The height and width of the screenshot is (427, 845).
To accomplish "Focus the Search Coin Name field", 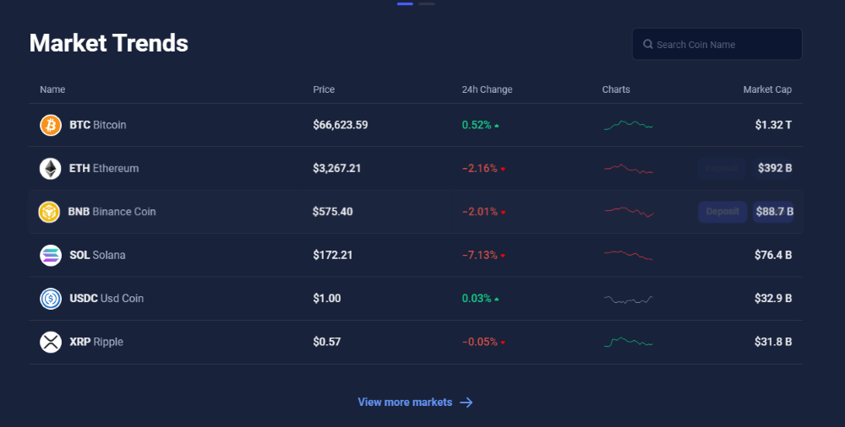I will coord(717,44).
